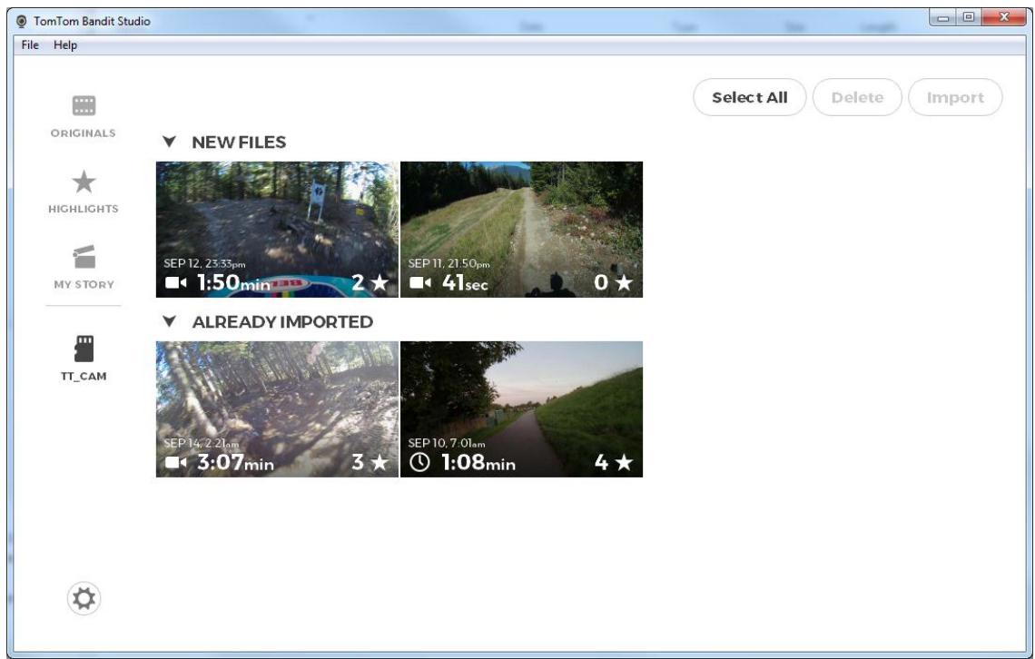Click the highlights star on SEP 11 clip
Viewport: 1035px width, 659px height.
point(623,283)
